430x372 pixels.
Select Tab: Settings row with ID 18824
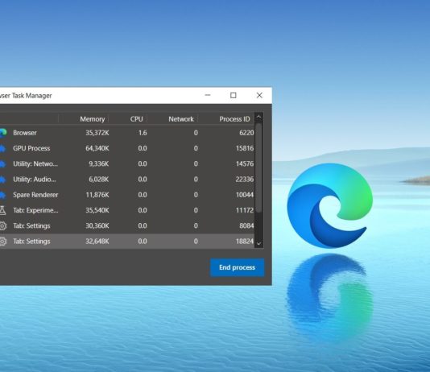[127, 242]
